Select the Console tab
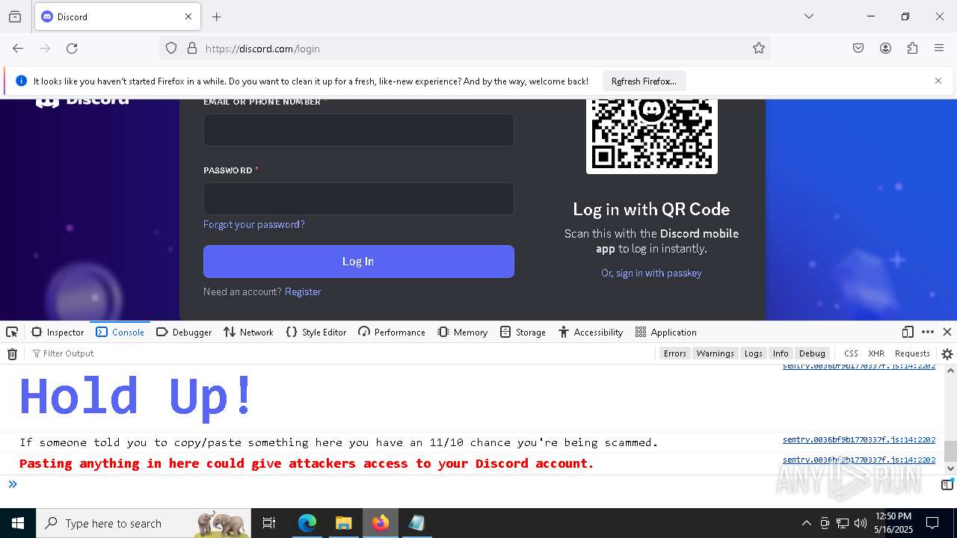 click(120, 332)
